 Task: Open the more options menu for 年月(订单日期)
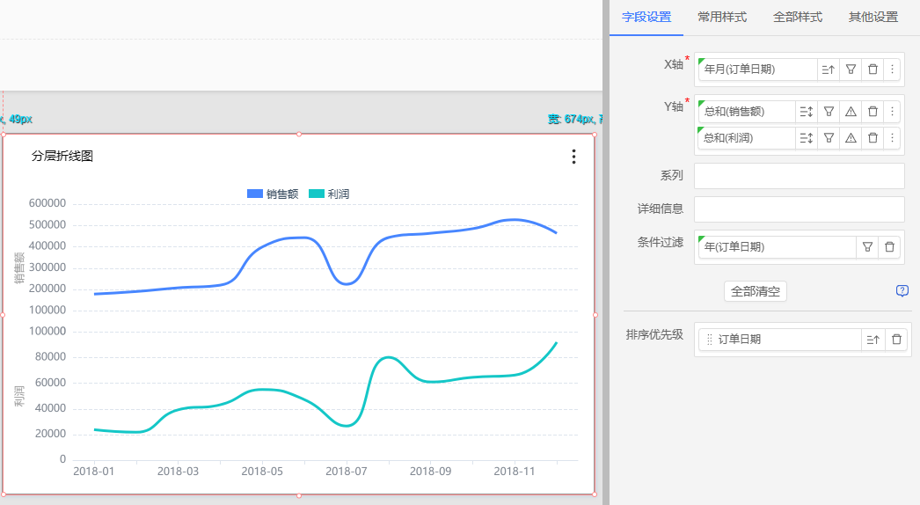tap(892, 70)
